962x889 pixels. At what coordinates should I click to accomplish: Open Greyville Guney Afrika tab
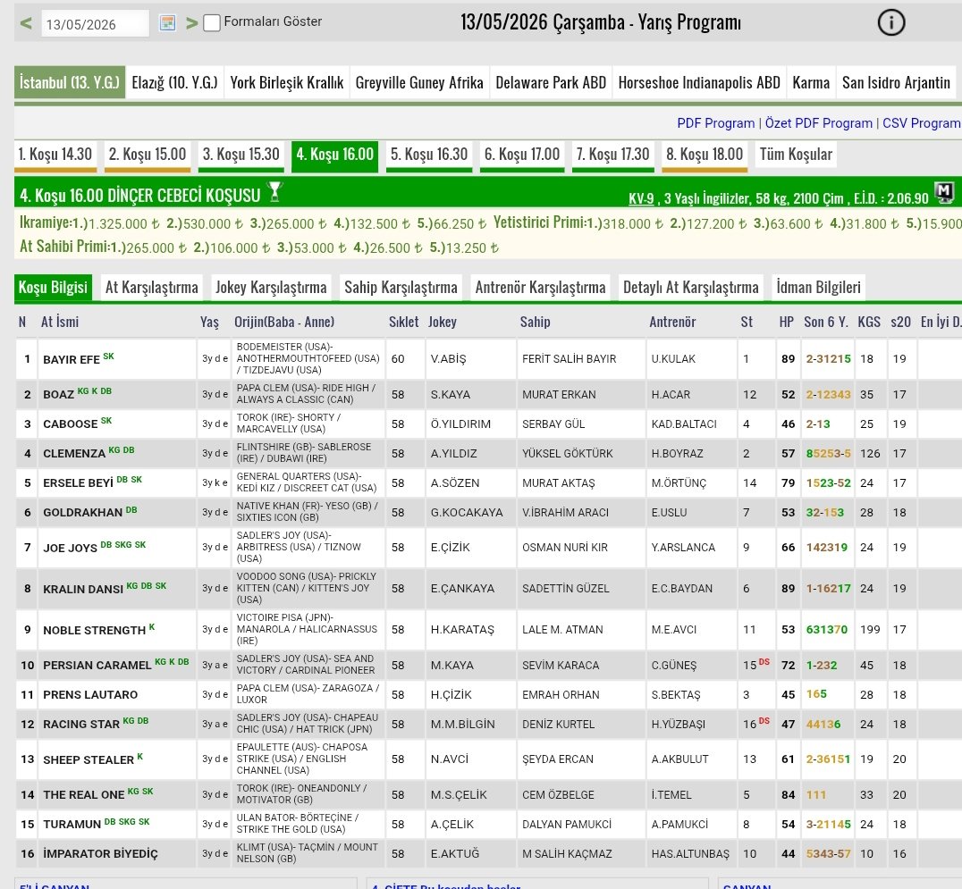[x=419, y=82]
